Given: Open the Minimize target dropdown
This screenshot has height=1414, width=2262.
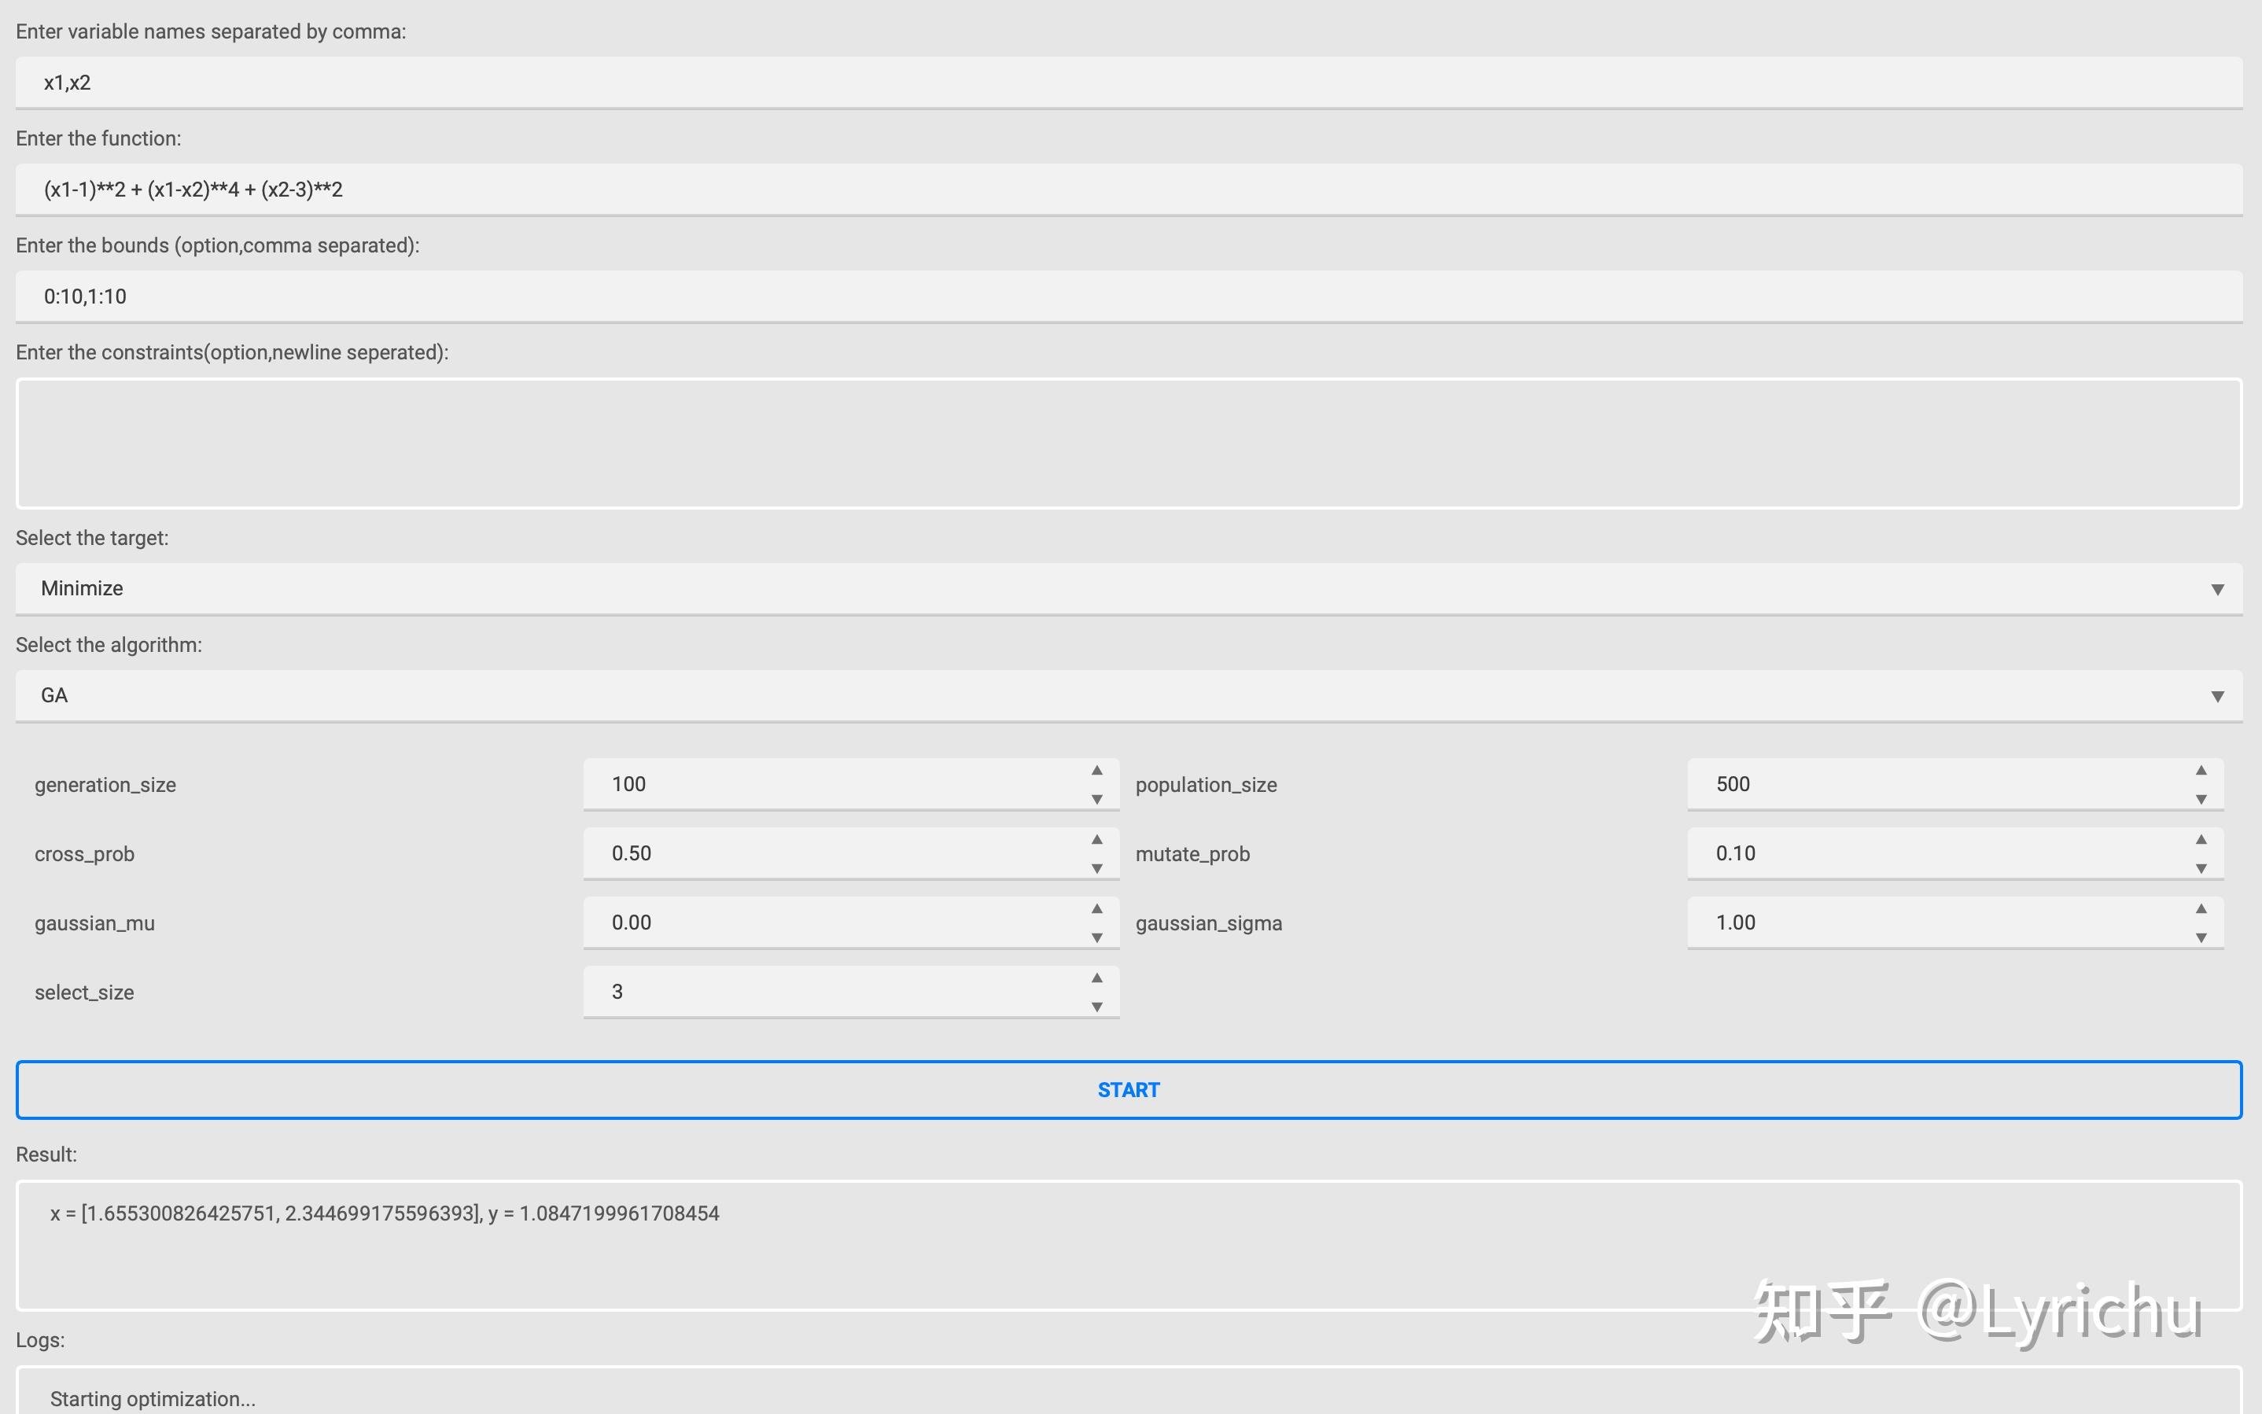Looking at the screenshot, I should (x=1129, y=588).
